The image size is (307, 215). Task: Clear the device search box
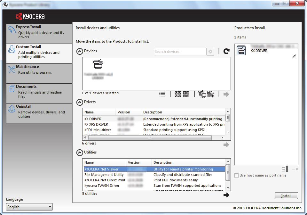tap(210, 52)
